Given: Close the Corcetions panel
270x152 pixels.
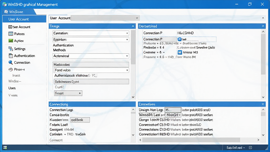Looking at the screenshot, I should [263, 104].
